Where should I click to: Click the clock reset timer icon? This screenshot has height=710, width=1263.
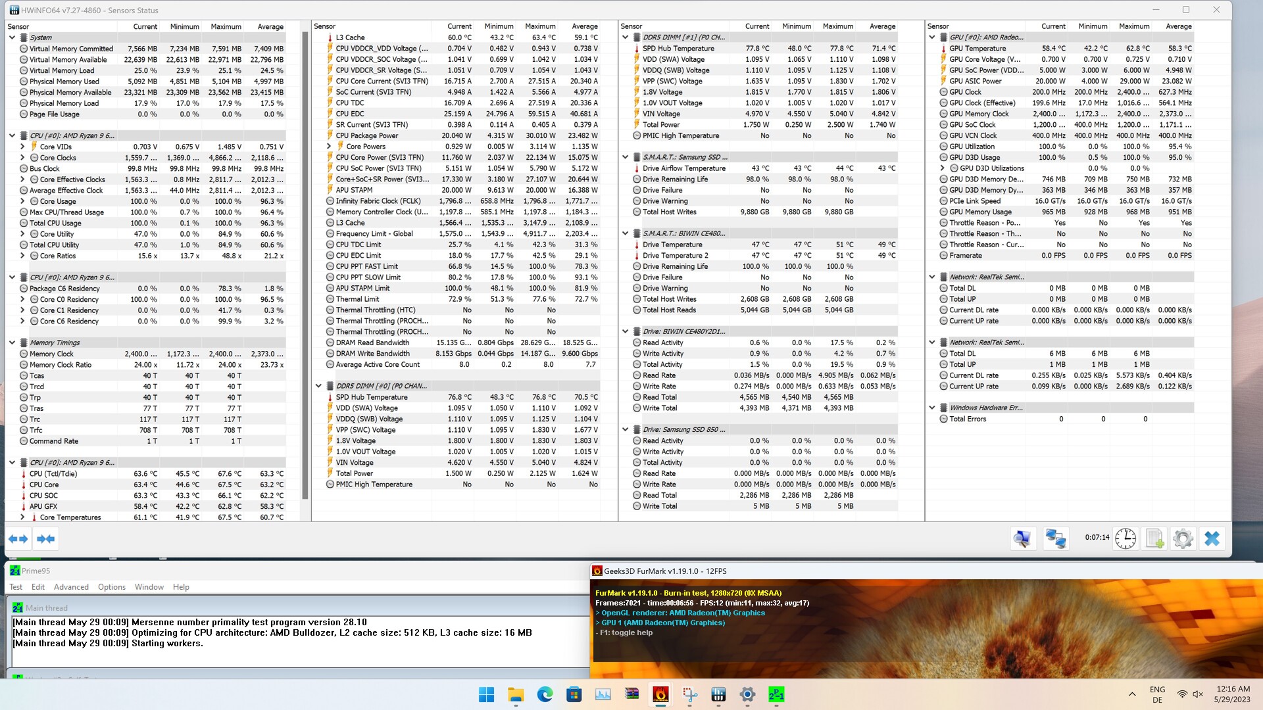1126,539
